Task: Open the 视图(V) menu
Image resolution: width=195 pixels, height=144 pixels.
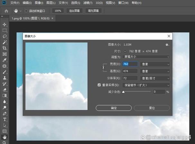Action: click(111, 3)
